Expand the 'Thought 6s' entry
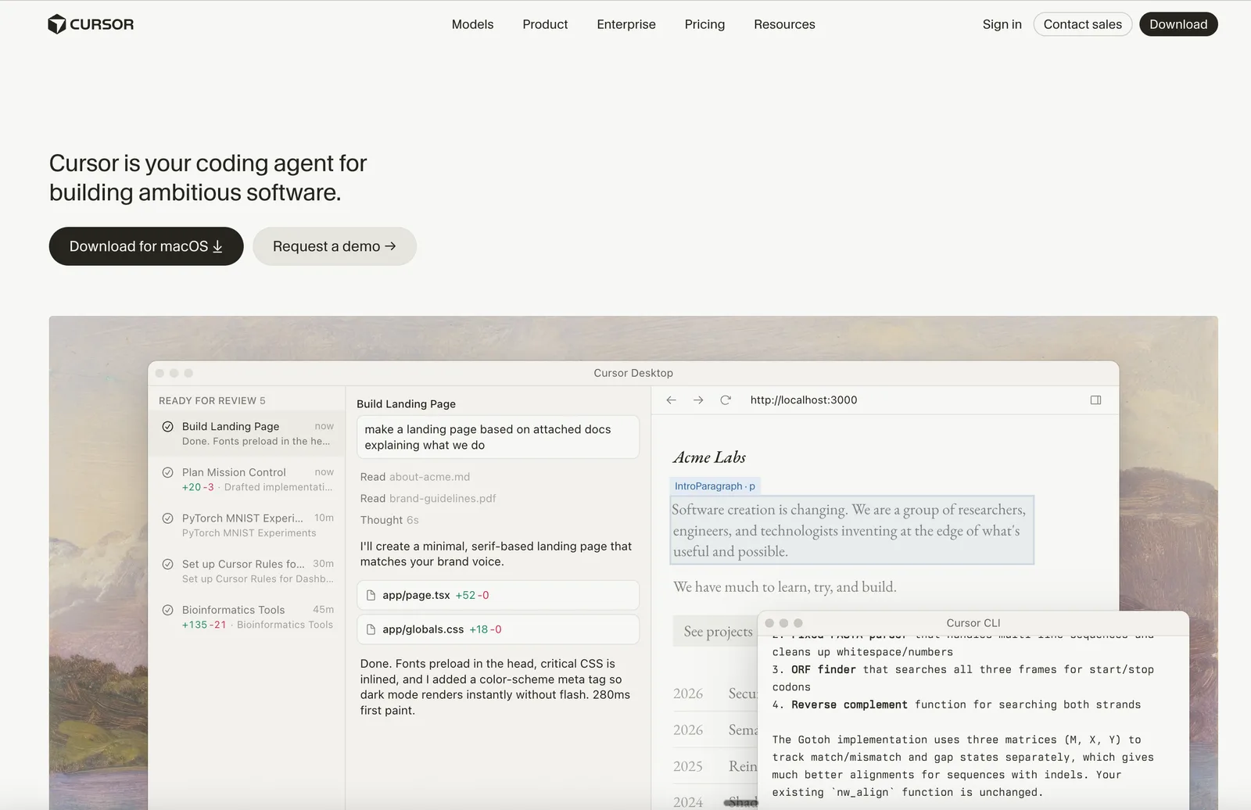Screen dimensions: 1251x810 389,520
